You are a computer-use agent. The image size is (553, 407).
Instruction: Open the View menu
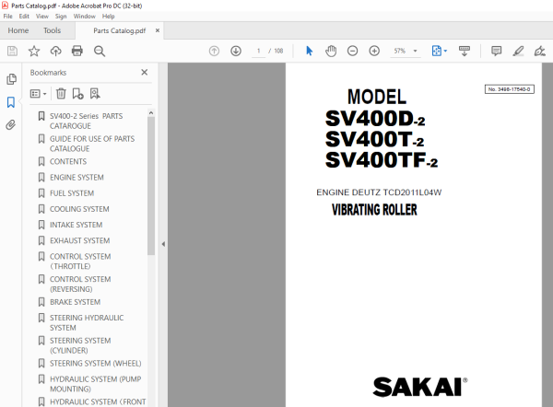[42, 17]
